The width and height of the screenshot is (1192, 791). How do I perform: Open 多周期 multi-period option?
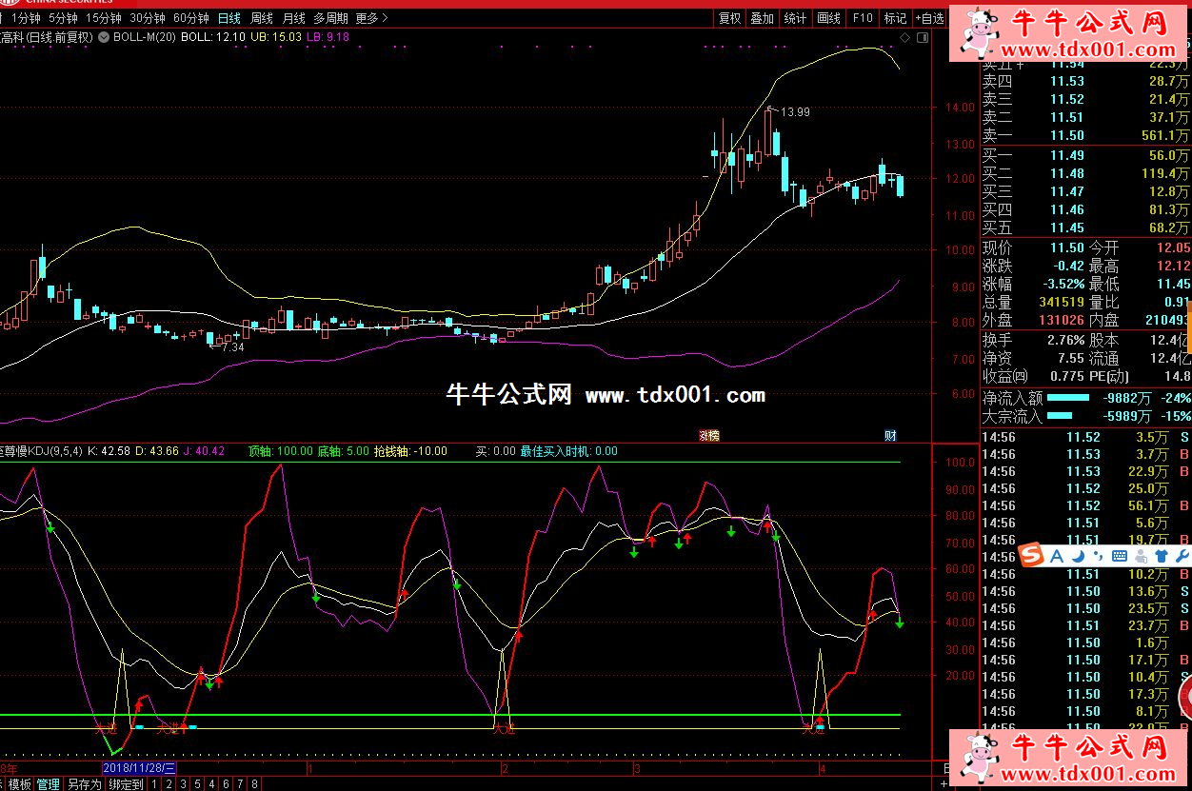(x=330, y=18)
